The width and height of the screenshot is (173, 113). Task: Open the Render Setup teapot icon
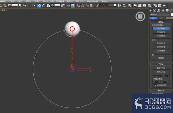click(x=155, y=5)
